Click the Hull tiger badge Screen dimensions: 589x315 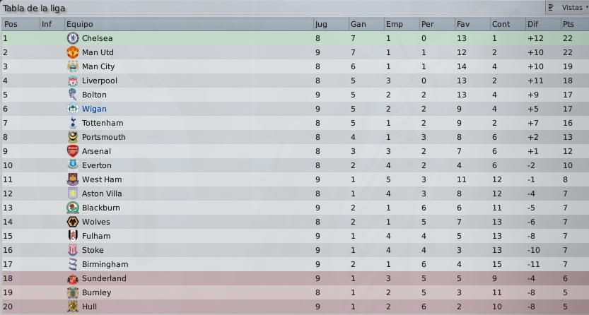click(x=73, y=307)
